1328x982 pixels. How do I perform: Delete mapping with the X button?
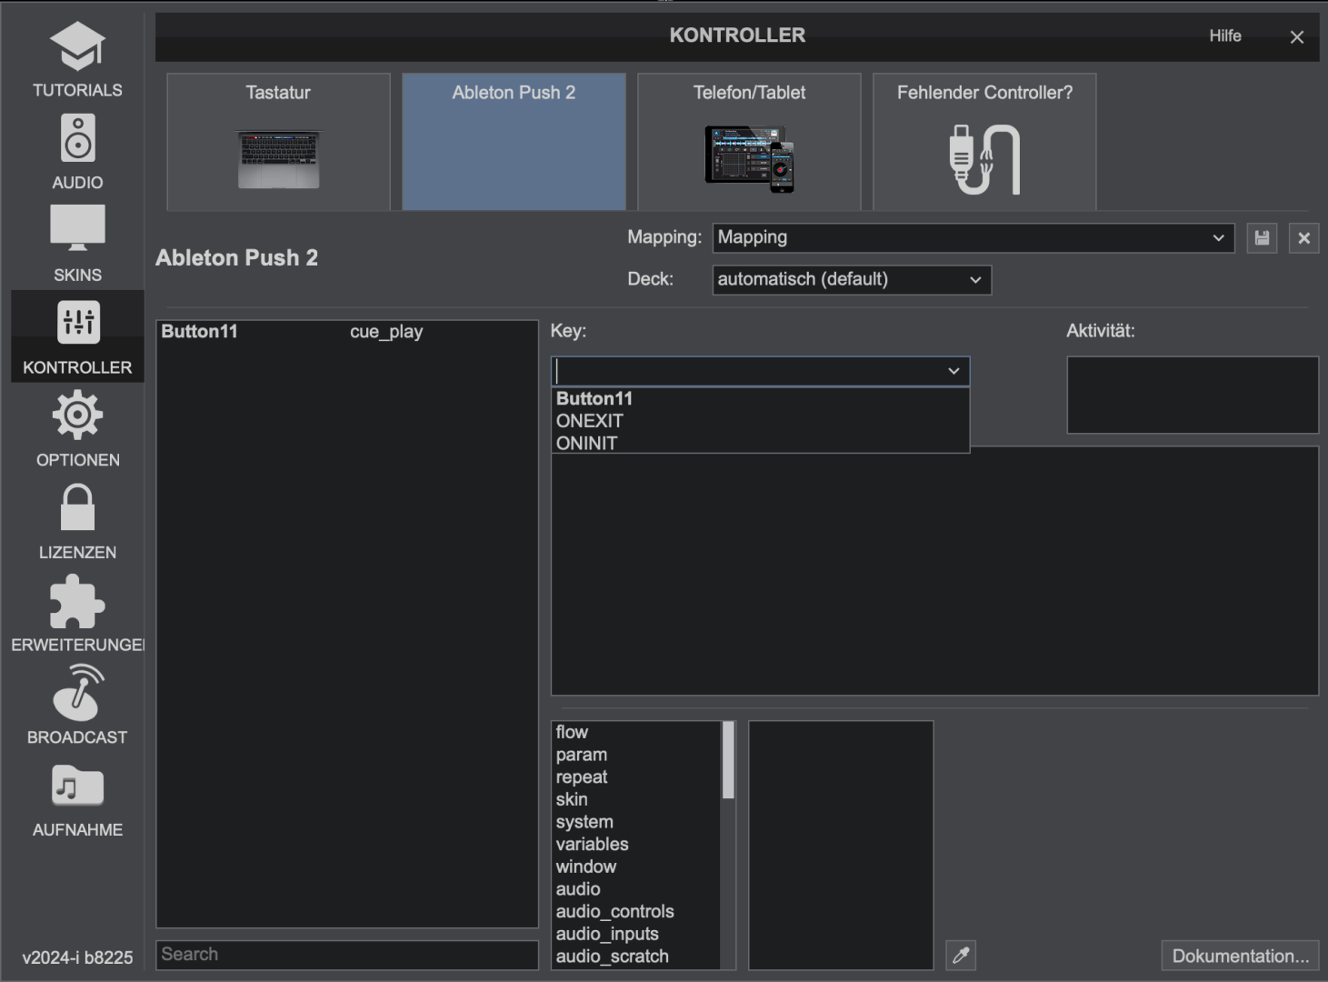(x=1303, y=238)
